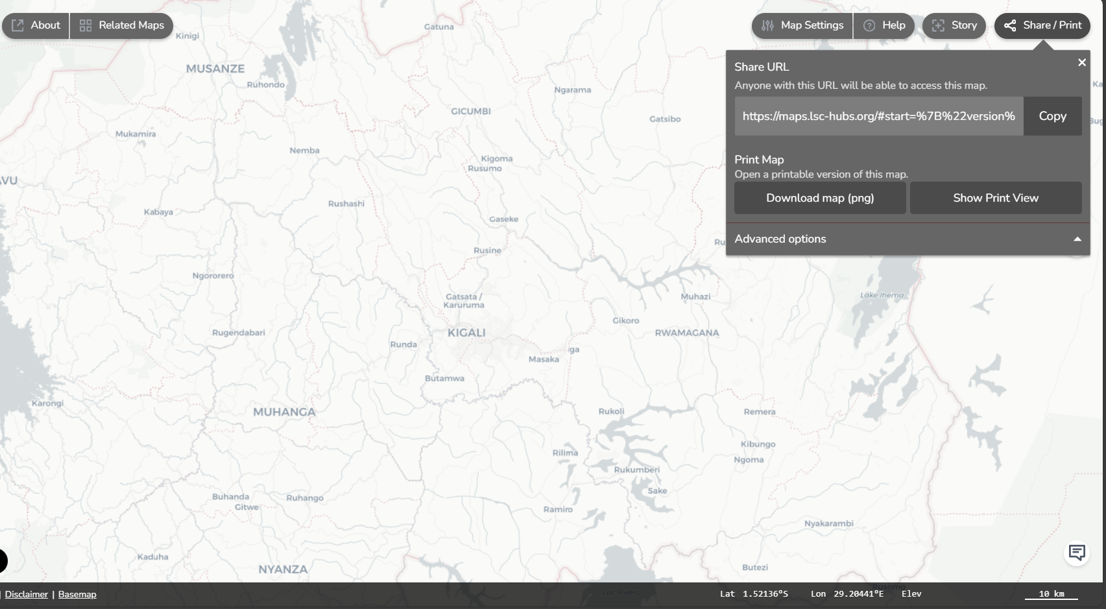Click Download map (png)
The height and width of the screenshot is (609, 1106).
point(820,198)
